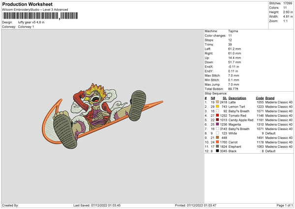Click stitch count '2418' for Latte
Image resolution: width=295 pixels, height=209 pixels.
[x=224, y=102]
